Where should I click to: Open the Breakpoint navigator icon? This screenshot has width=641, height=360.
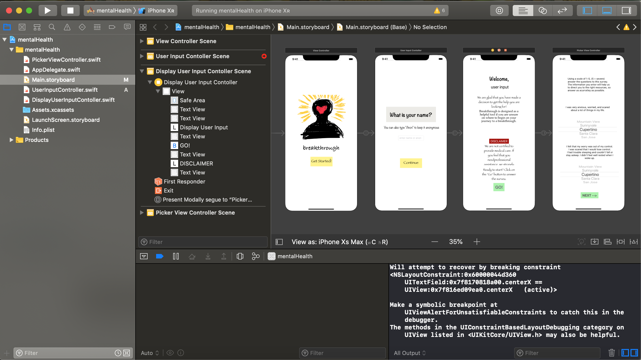click(x=112, y=27)
